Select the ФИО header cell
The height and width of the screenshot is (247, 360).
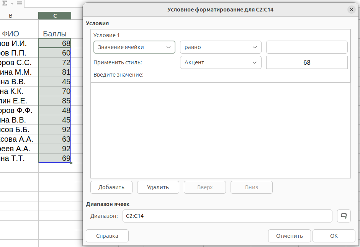click(x=11, y=34)
